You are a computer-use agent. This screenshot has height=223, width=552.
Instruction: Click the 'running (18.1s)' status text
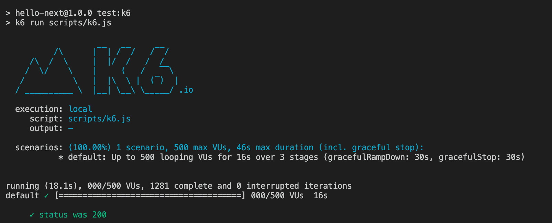point(42,186)
